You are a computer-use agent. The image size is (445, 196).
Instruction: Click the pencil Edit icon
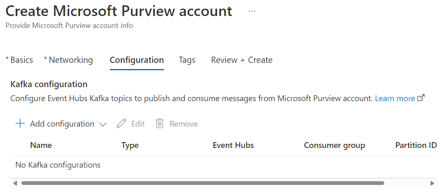[x=121, y=124]
